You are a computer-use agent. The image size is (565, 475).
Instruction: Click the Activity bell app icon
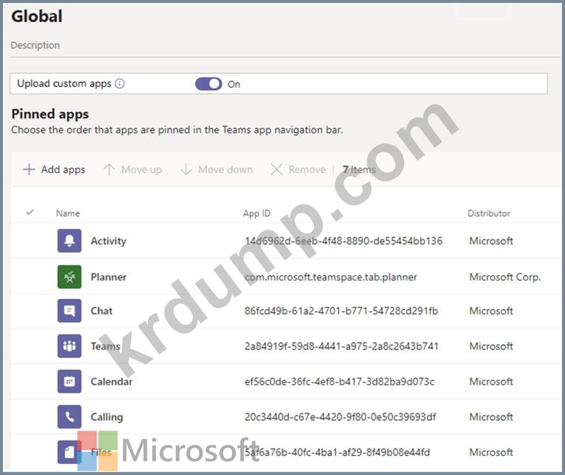tap(69, 241)
